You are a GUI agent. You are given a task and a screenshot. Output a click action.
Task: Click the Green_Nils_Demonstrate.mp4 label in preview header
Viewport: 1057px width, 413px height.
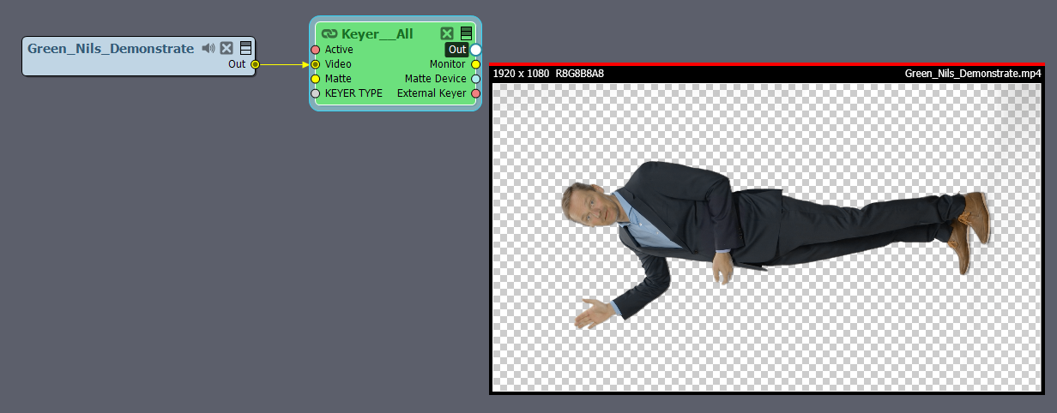pos(972,74)
